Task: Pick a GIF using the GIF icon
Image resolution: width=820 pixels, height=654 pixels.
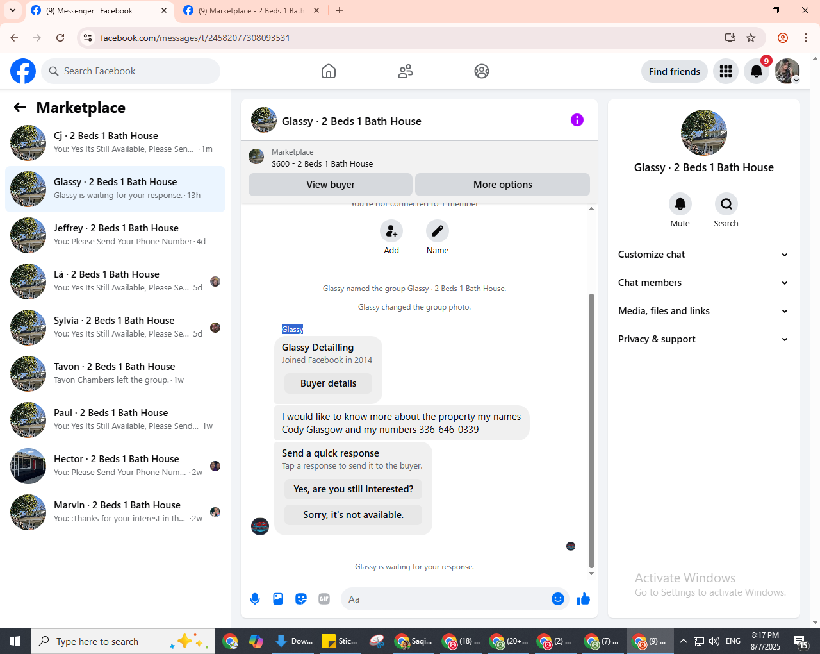Action: [x=324, y=599]
